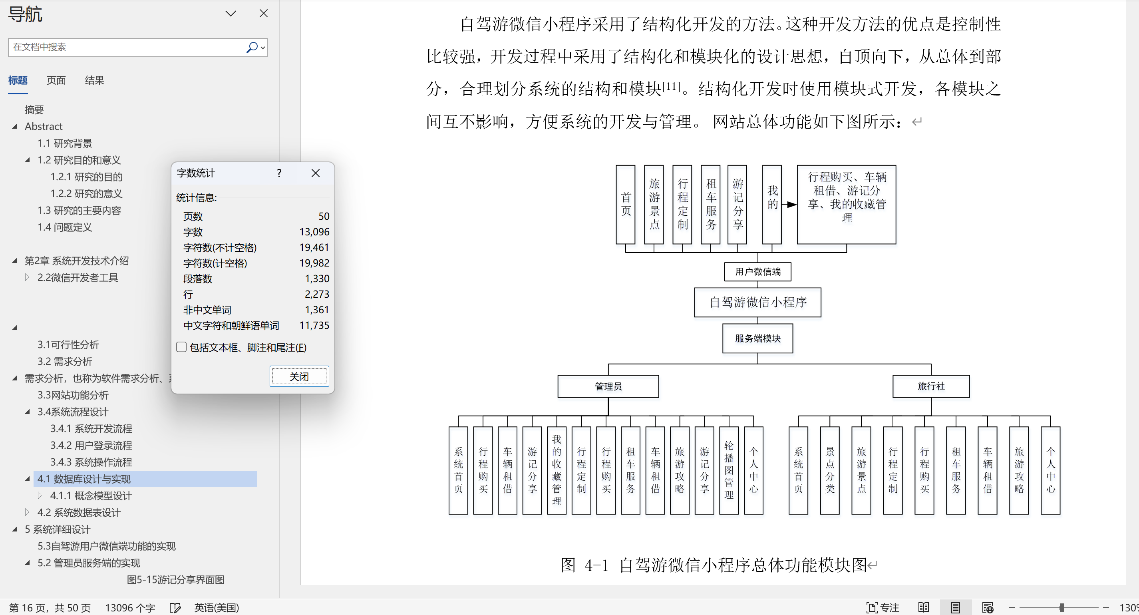
Task: Collapse the 5.2 管理员服务端的实现 heading
Action: click(x=28, y=563)
